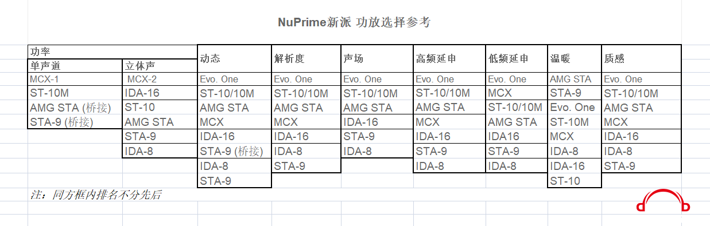Select the 功率 header cell

click(x=112, y=51)
